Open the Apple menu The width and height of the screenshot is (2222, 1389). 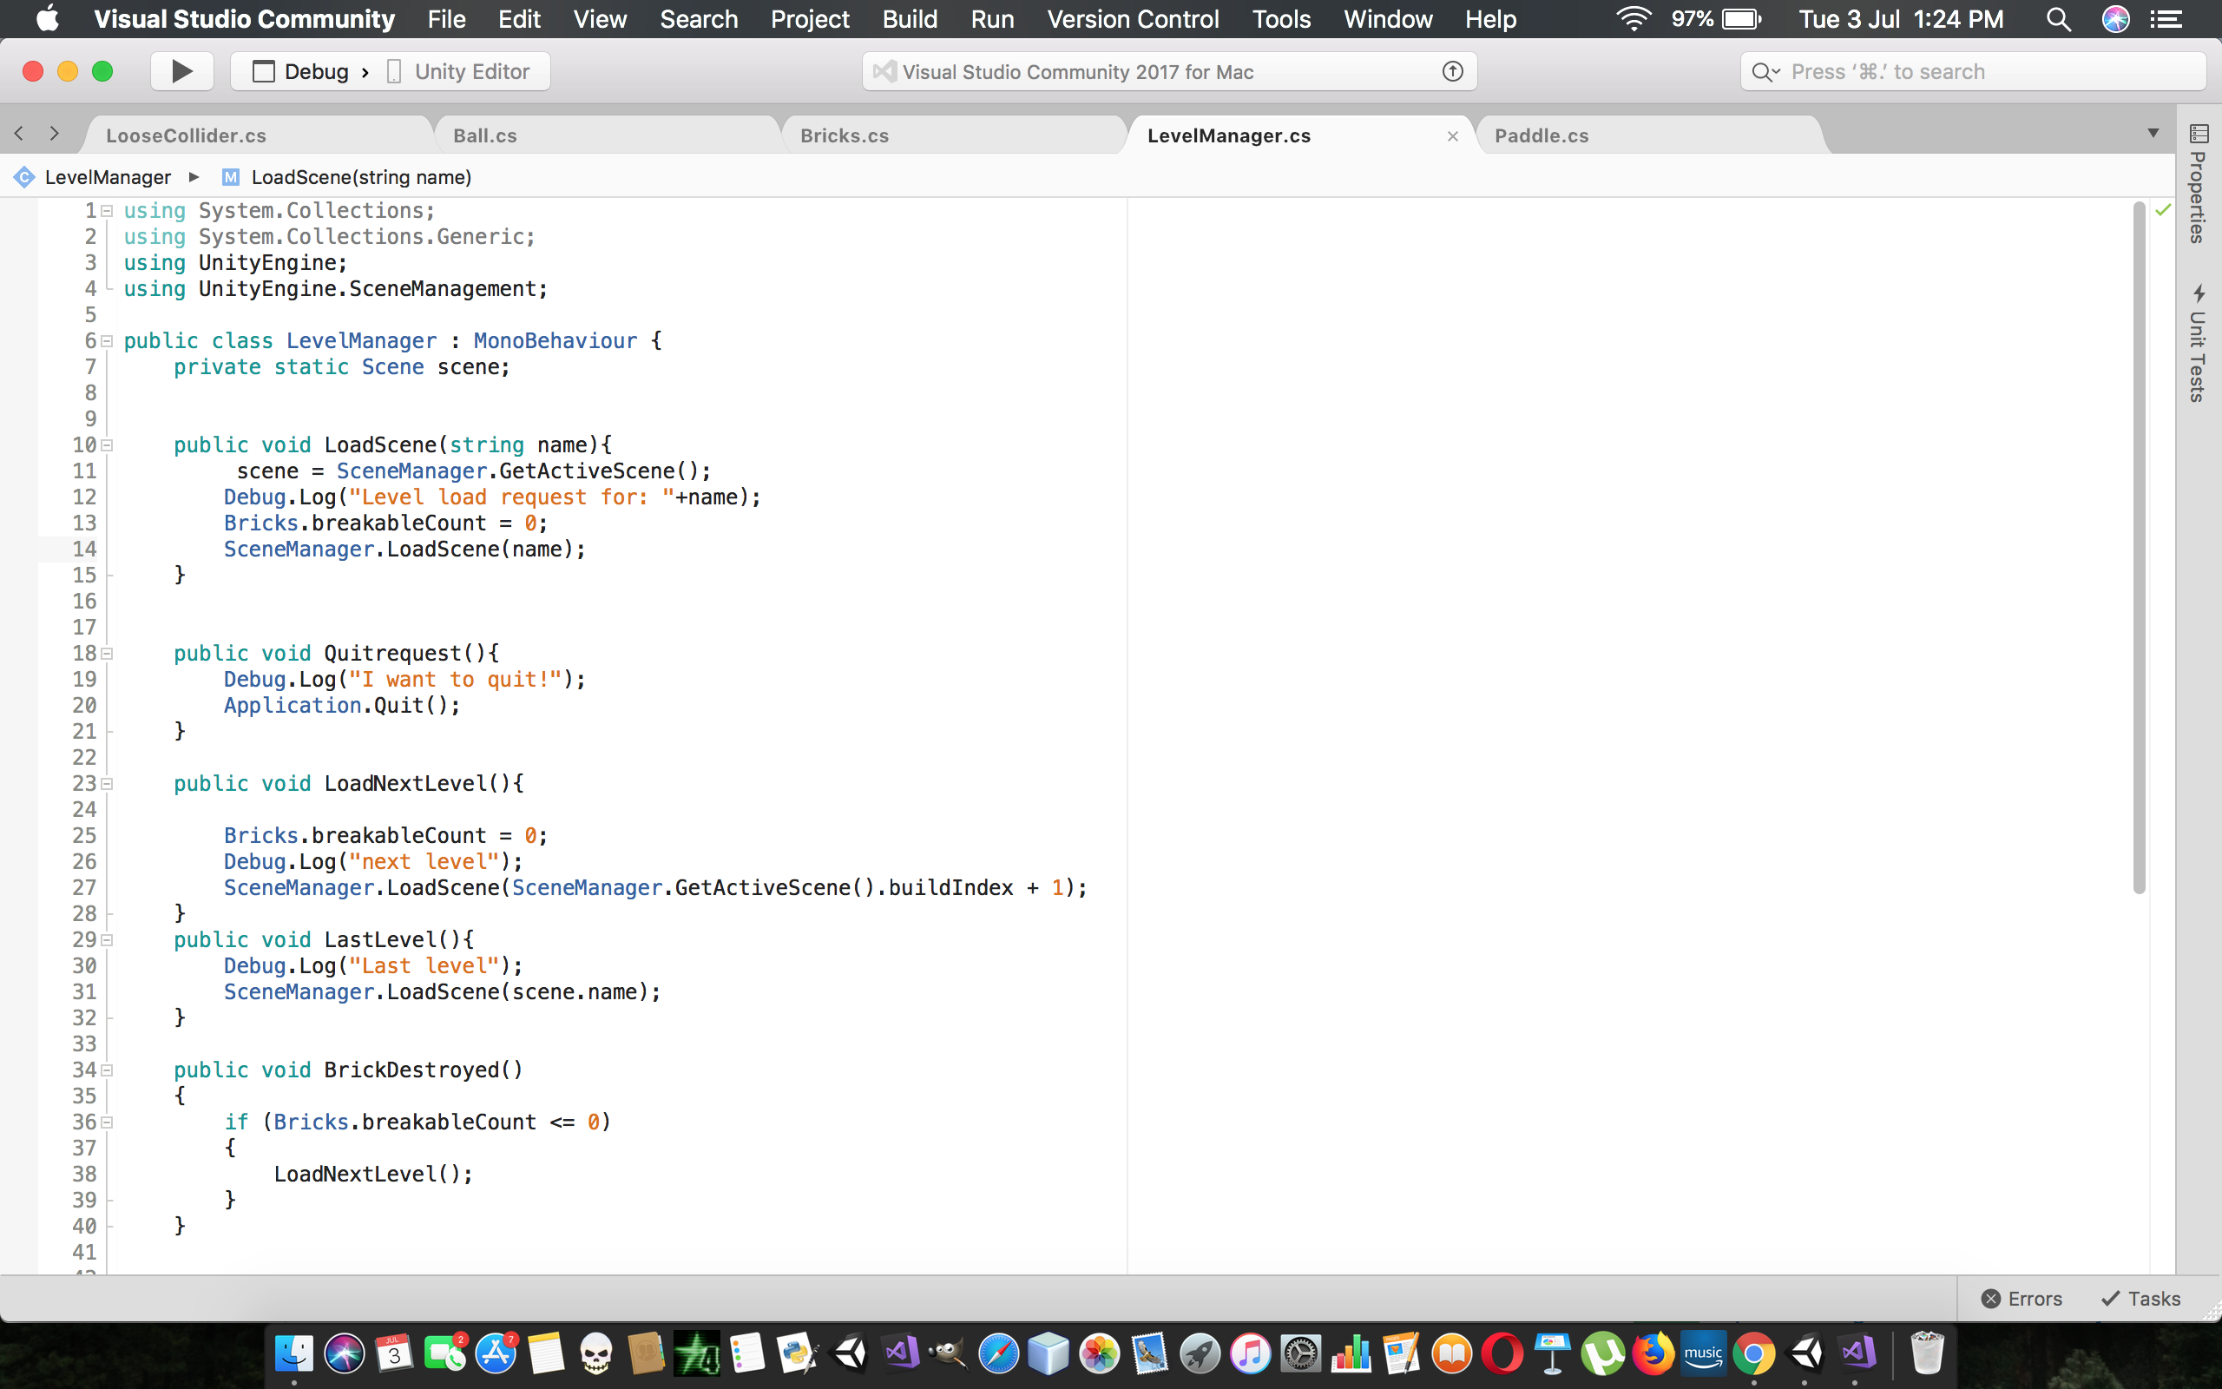[48, 18]
